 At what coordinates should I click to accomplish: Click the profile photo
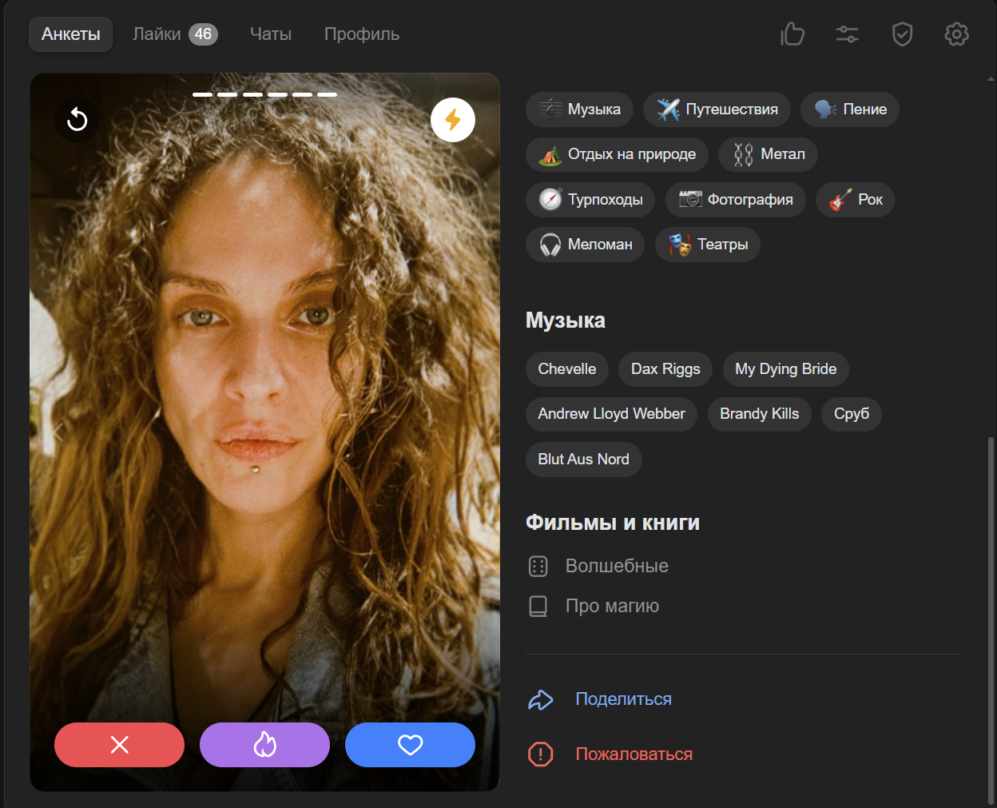(x=264, y=432)
